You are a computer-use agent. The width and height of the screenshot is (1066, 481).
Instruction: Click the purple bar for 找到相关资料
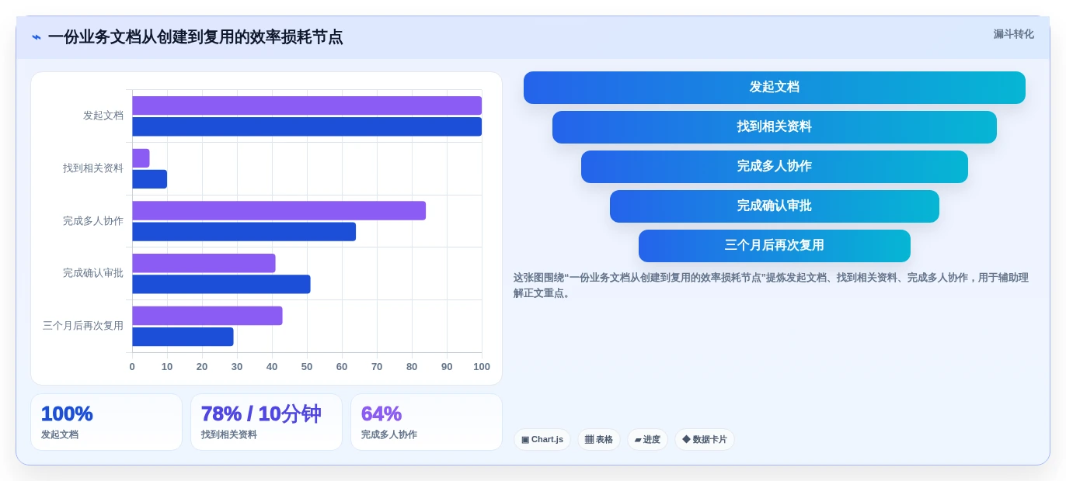click(141, 158)
